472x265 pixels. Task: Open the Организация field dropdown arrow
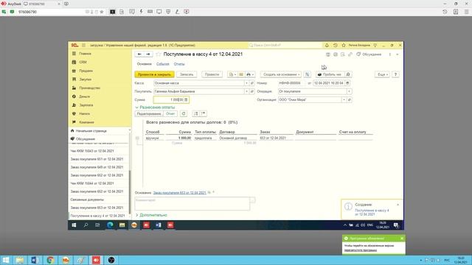(x=344, y=100)
